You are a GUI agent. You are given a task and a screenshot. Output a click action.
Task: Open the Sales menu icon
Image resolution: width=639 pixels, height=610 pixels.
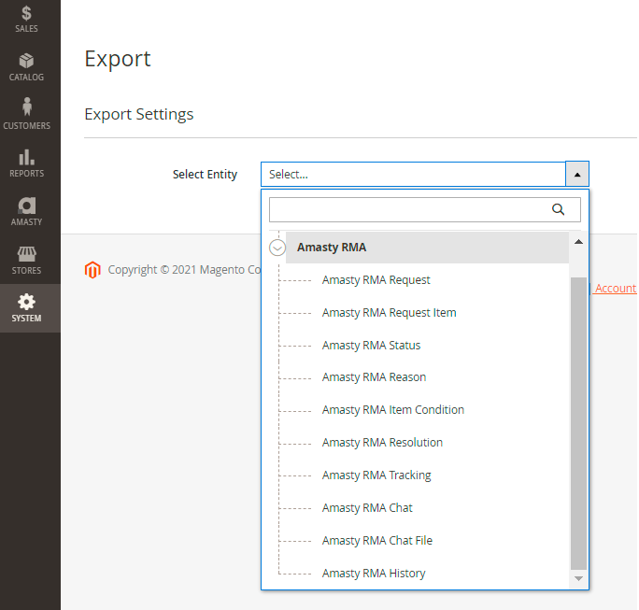[x=26, y=15]
